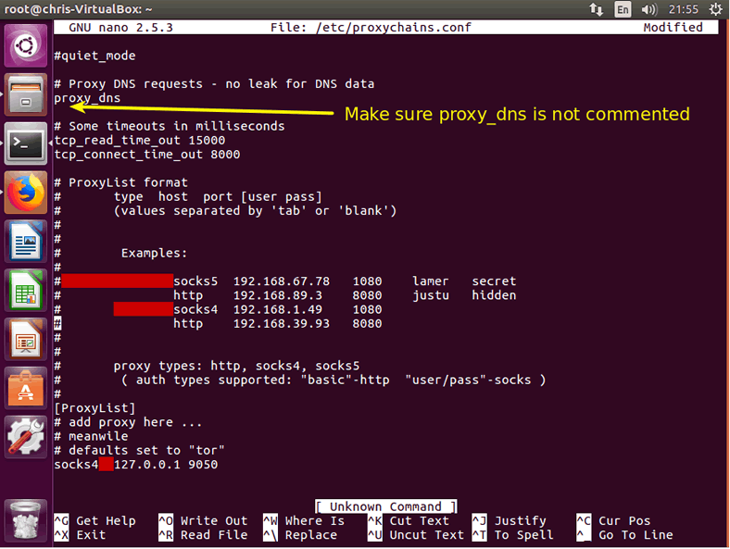Click the highlighted # cursor before http 192.168.39.93

click(57, 323)
